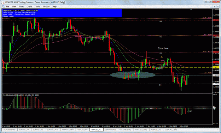Switch to the GBPUSD,Daily chart tab

(68, 129)
